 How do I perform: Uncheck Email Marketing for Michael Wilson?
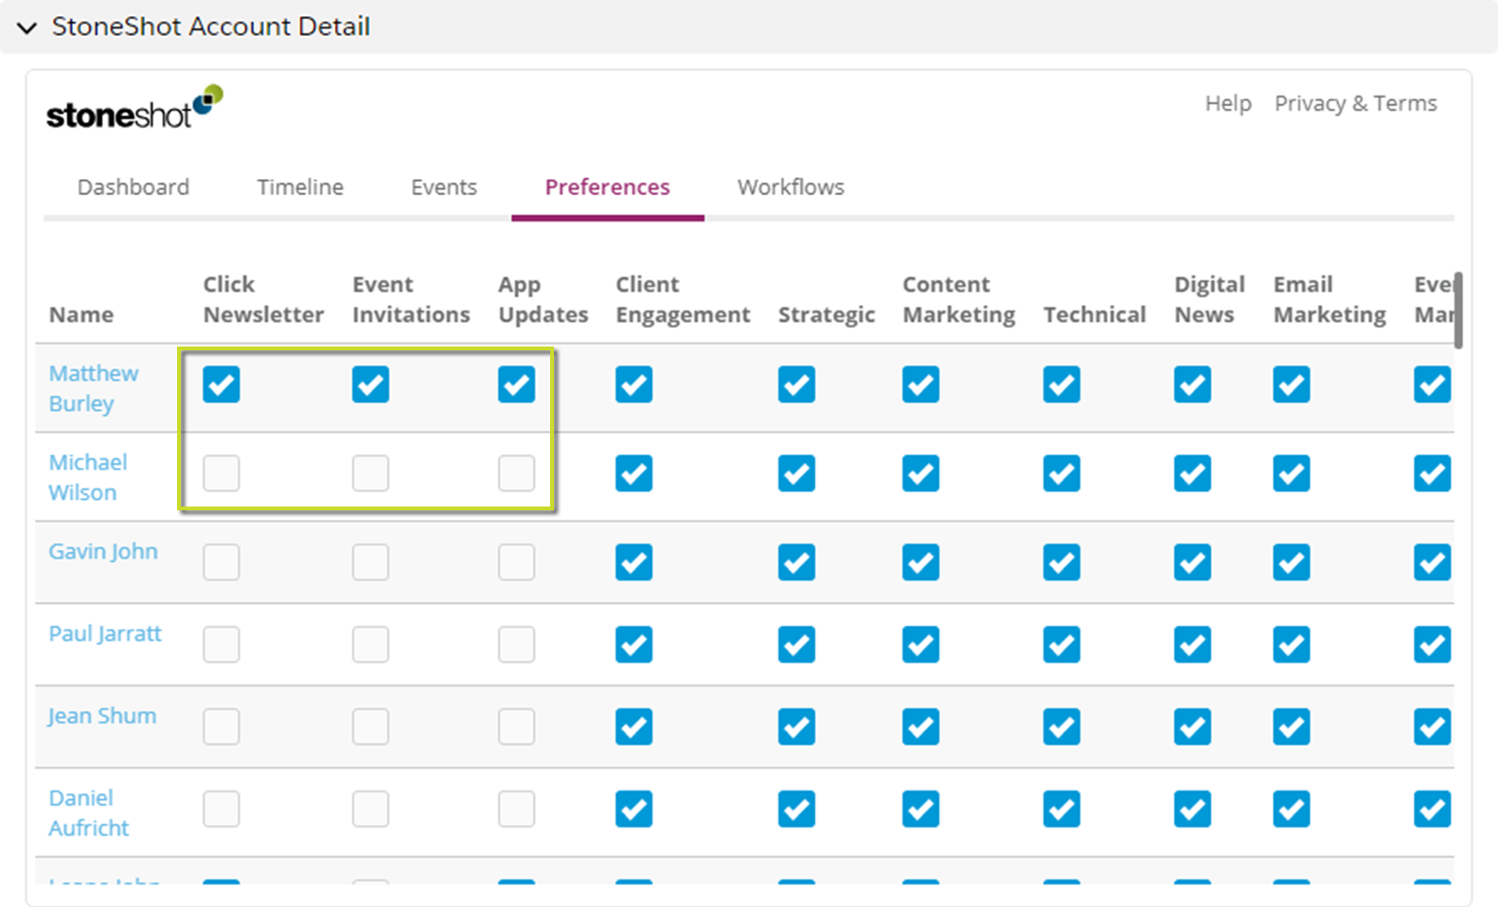[x=1292, y=473]
